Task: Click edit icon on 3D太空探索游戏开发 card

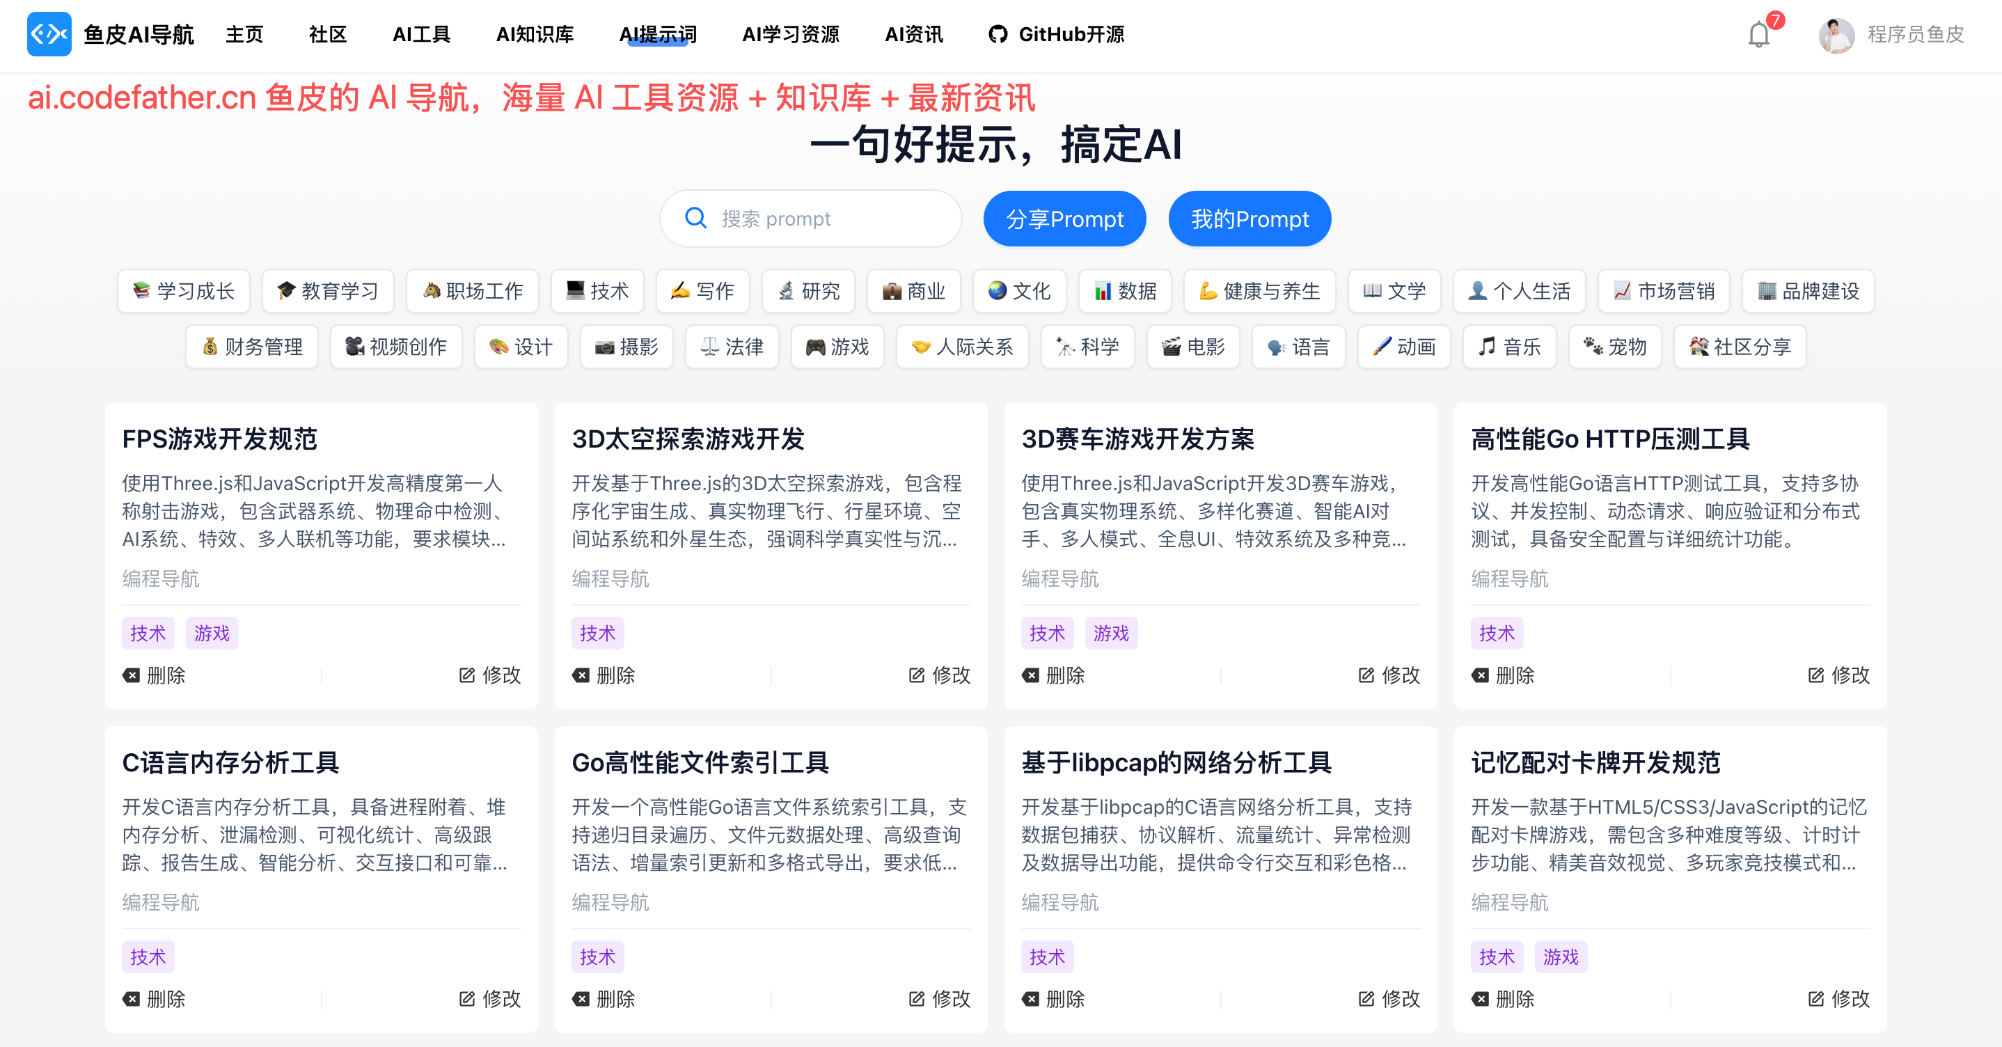Action: [917, 675]
